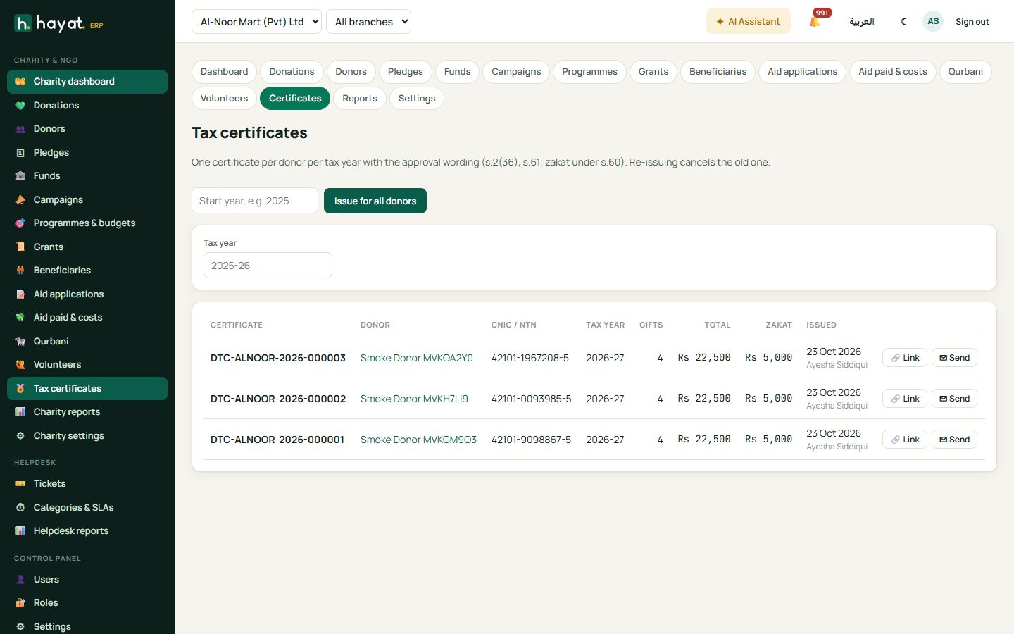The height and width of the screenshot is (634, 1014).
Task: Send certificate DTC-ALNOOR-2026-000002
Action: [954, 399]
